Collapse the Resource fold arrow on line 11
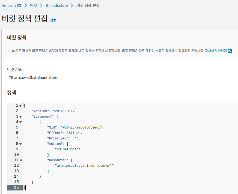This screenshot has height=194, width=238. pyautogui.click(x=21, y=160)
